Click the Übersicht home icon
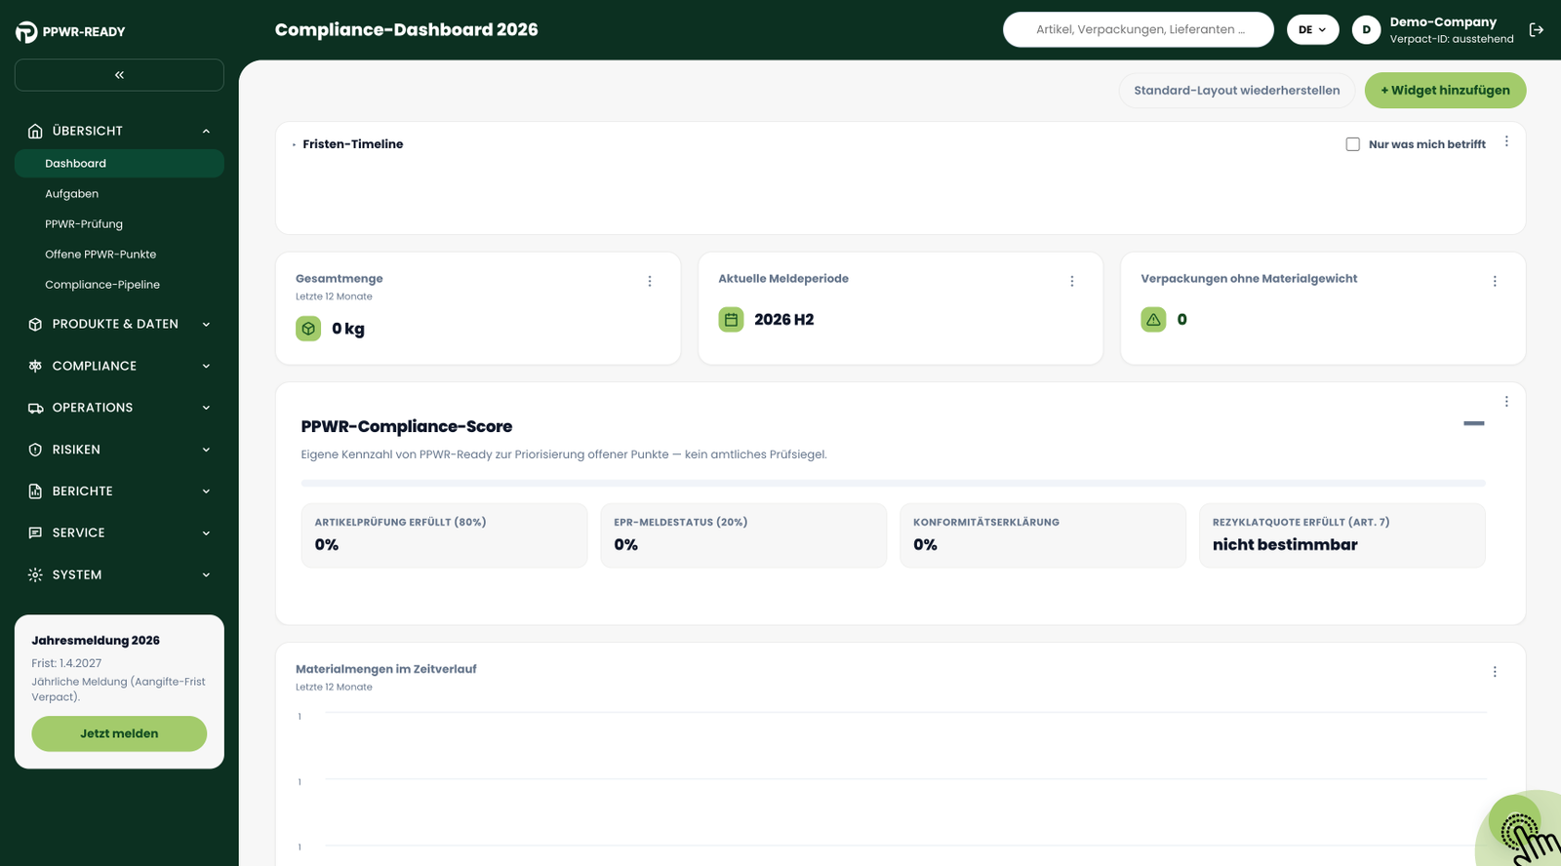The height and width of the screenshot is (866, 1561). [x=35, y=131]
